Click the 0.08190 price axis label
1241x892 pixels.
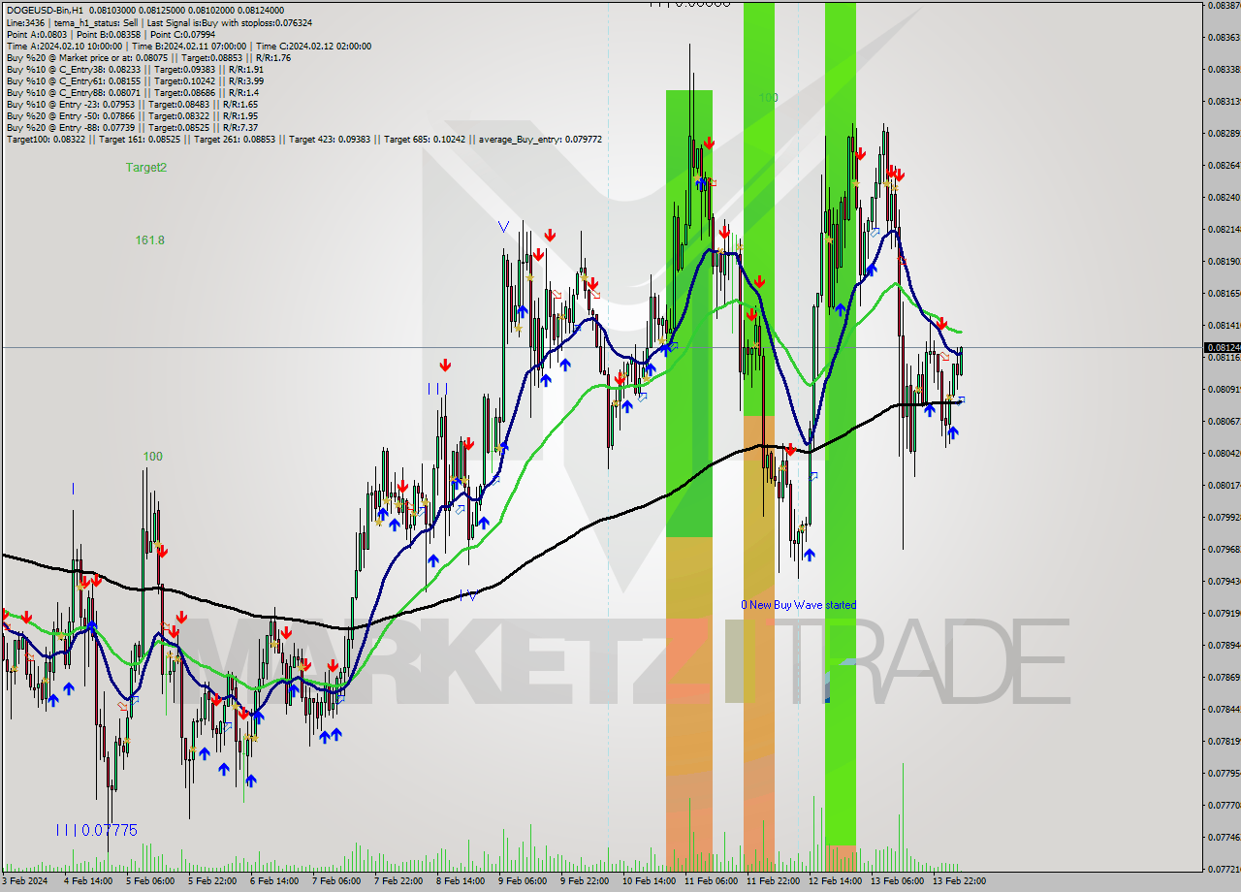(x=1223, y=261)
